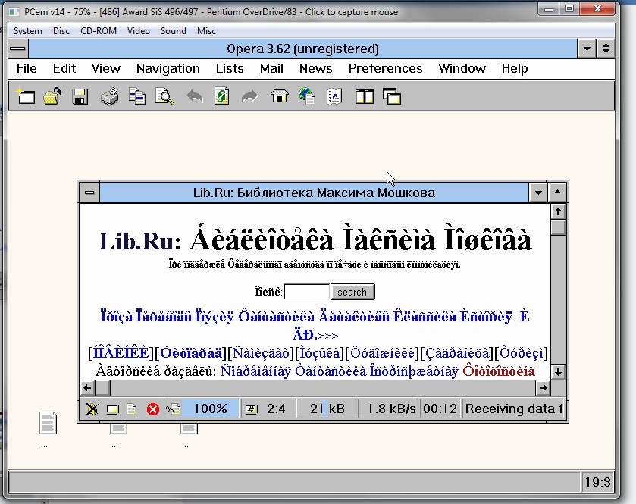Open Opera's Help menu
Image resolution: width=636 pixels, height=504 pixels.
pyautogui.click(x=514, y=68)
